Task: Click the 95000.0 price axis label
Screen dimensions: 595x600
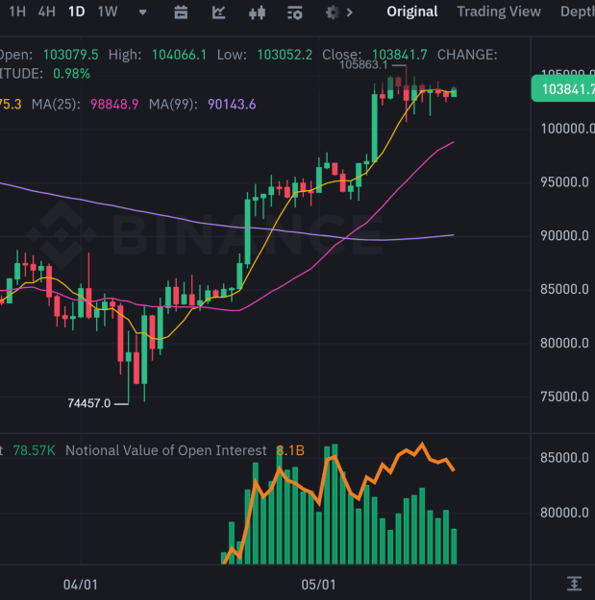Action: [564, 182]
